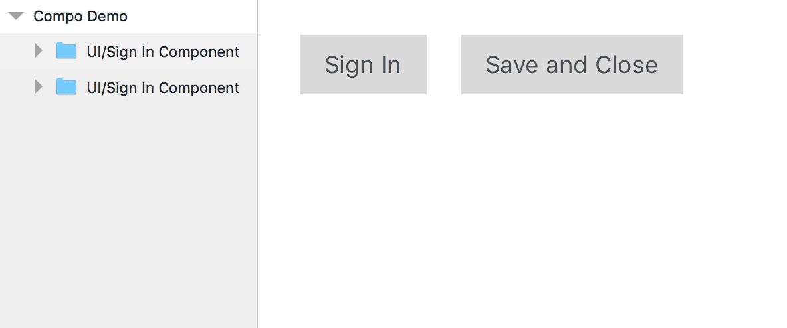
Task: Click blank canvas left of the Sign In button
Action: coord(279,64)
